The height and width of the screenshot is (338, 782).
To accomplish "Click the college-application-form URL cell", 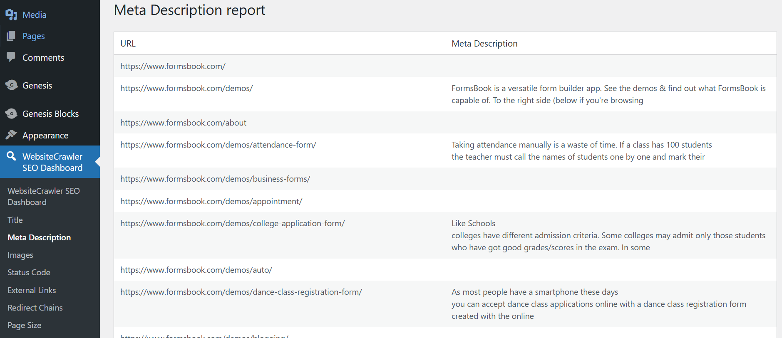I will pyautogui.click(x=232, y=223).
